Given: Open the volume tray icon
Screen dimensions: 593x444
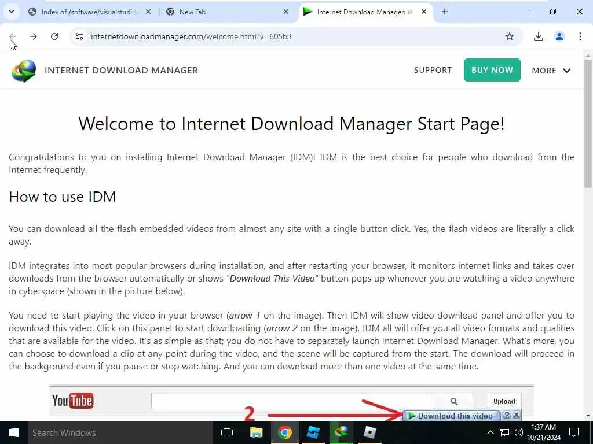Looking at the screenshot, I should click(x=518, y=432).
